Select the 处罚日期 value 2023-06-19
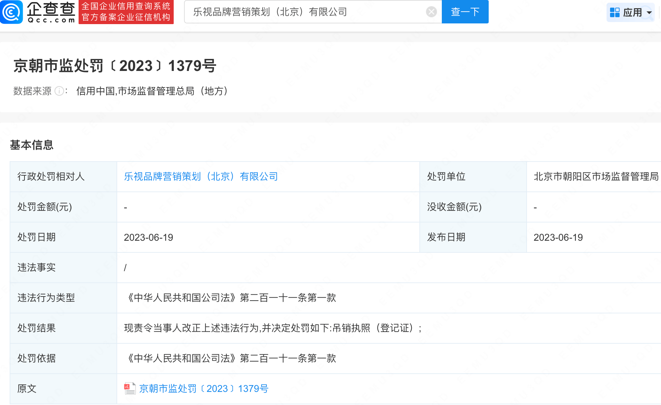The width and height of the screenshot is (661, 405). click(x=149, y=237)
